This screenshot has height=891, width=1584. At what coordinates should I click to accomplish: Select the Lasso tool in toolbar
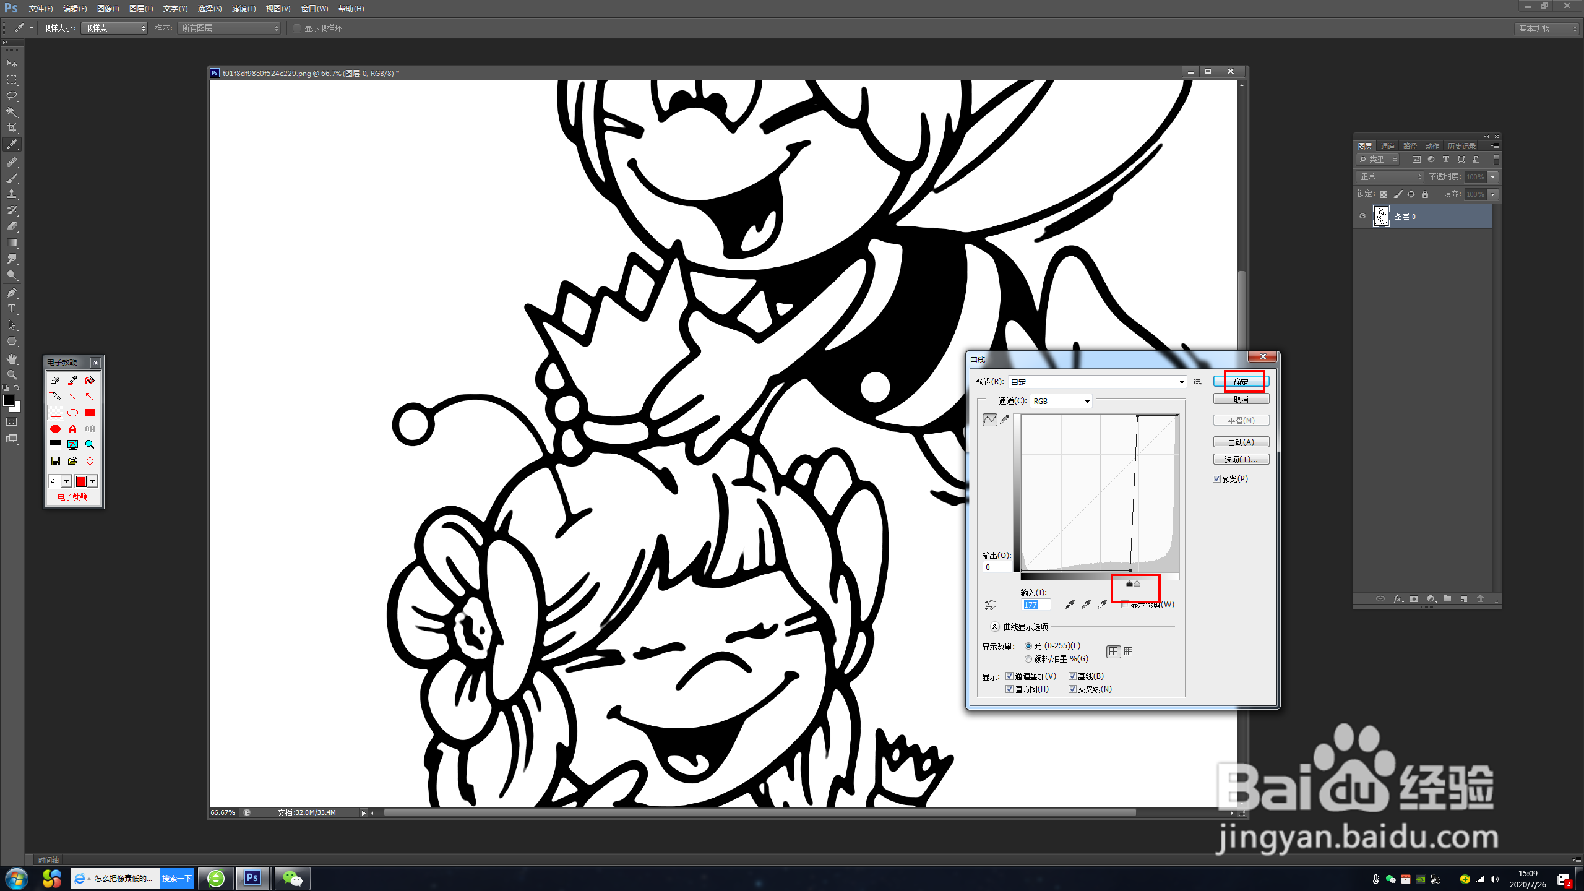(12, 96)
